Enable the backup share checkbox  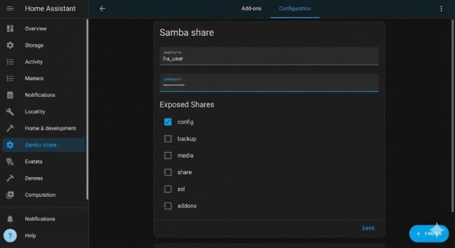tap(168, 139)
